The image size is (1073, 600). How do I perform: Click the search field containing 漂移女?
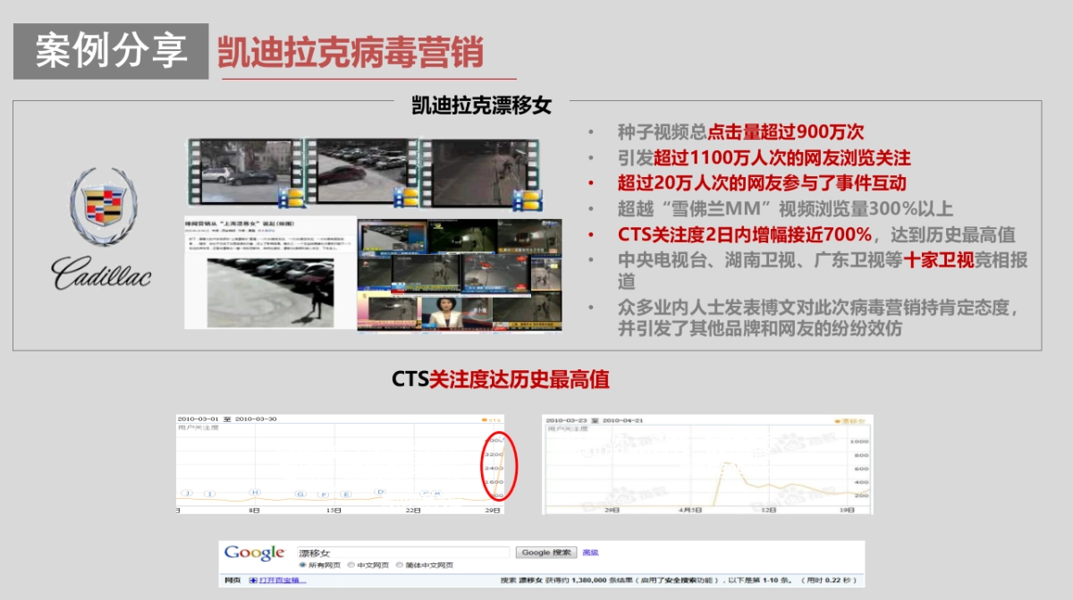(x=402, y=553)
